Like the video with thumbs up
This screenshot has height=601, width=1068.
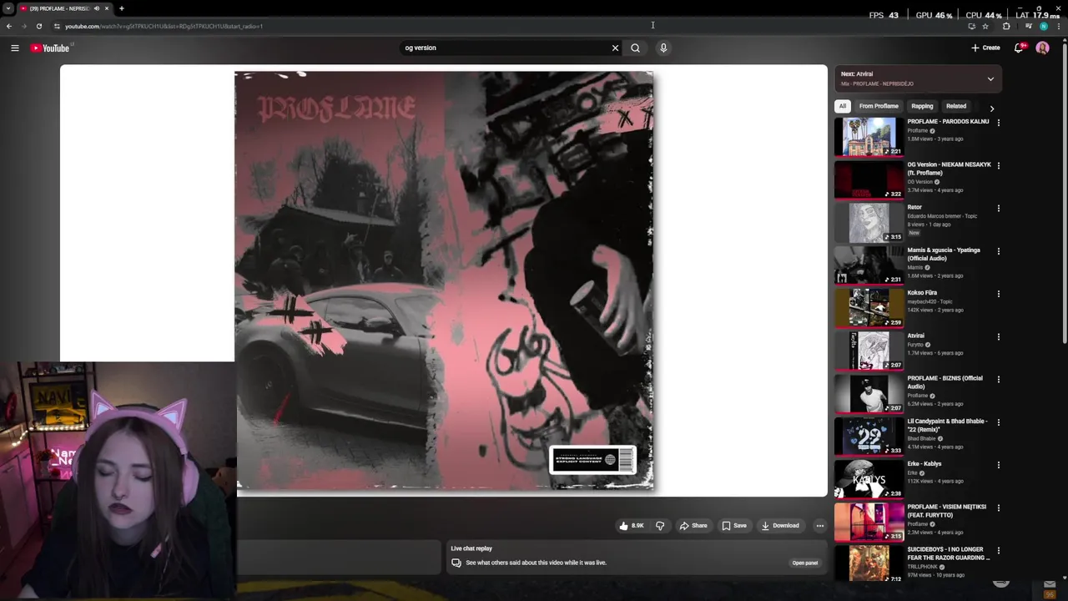coord(631,526)
